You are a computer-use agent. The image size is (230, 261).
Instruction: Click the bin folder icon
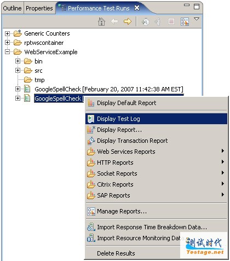(28, 61)
